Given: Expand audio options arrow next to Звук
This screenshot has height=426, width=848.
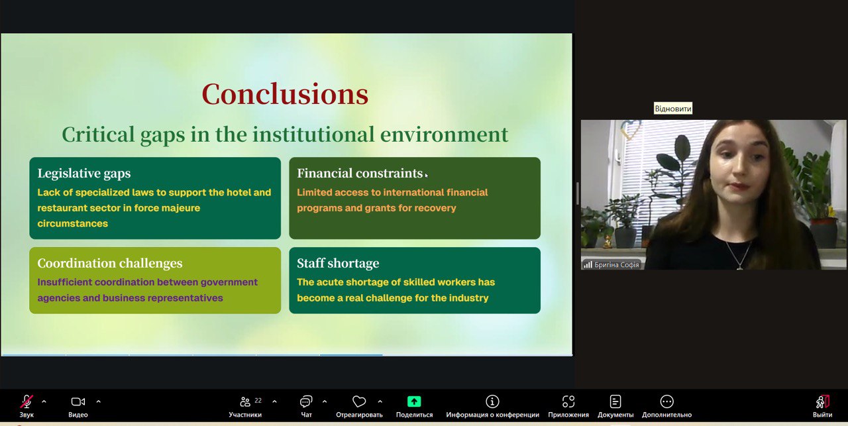Looking at the screenshot, I should tap(44, 401).
